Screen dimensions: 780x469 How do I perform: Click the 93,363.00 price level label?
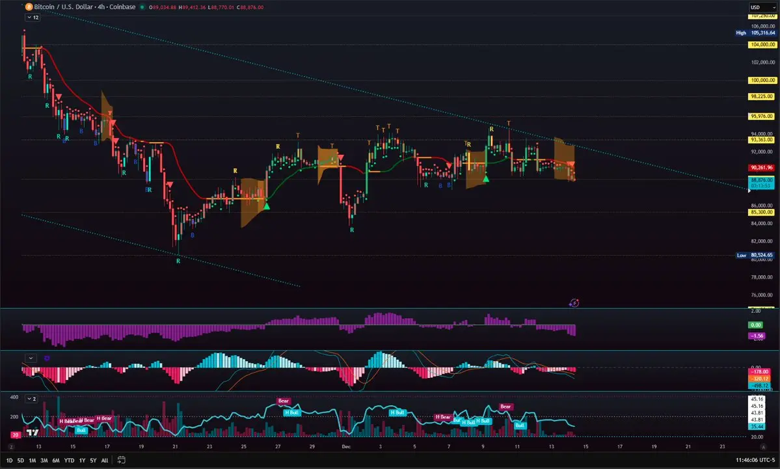(x=762, y=140)
